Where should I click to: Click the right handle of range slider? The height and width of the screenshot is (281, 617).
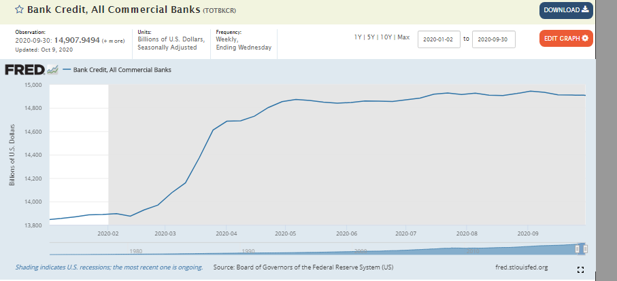tap(585, 249)
